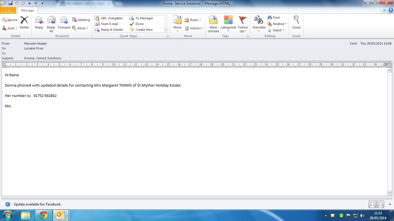Click the phone number 01752 561802
The width and height of the screenshot is (394, 221).
(45, 96)
